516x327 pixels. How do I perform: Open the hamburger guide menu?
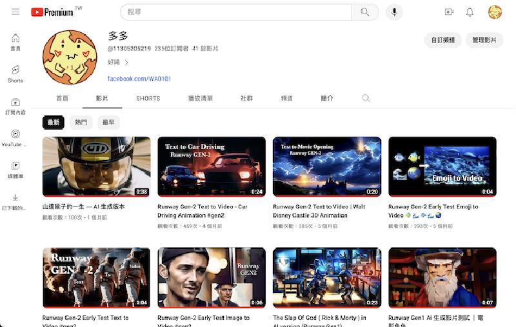tap(15, 12)
